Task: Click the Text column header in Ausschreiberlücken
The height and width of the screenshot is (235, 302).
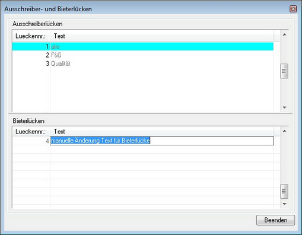Action: 162,36
